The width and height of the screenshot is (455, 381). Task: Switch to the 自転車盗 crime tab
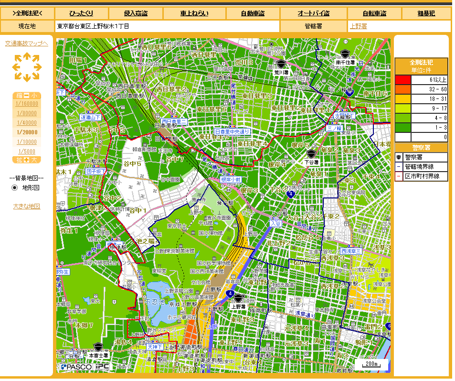coord(374,13)
